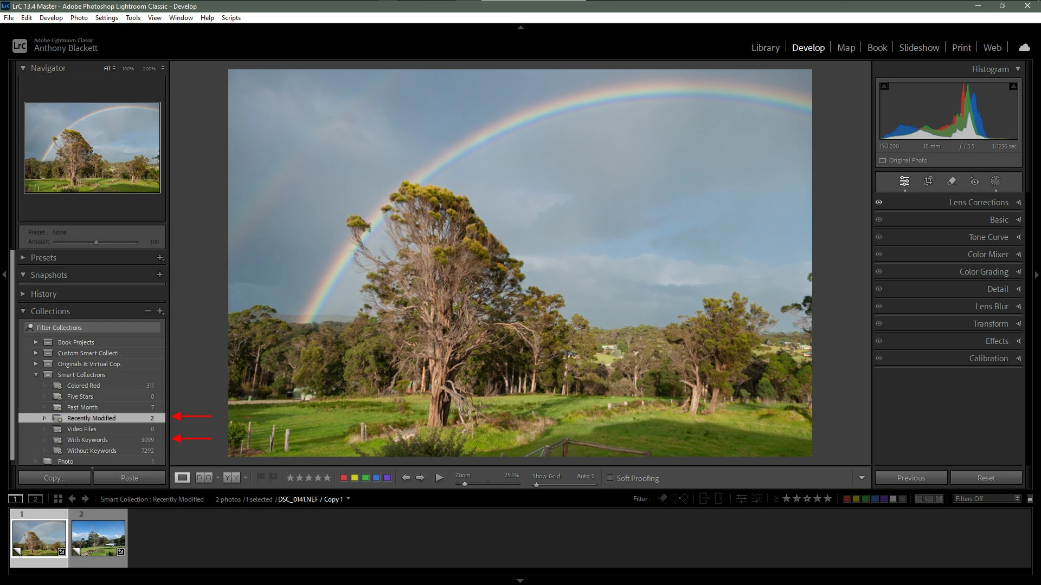This screenshot has width=1041, height=585.
Task: Check the Original Photo checkbox
Action: [x=882, y=160]
